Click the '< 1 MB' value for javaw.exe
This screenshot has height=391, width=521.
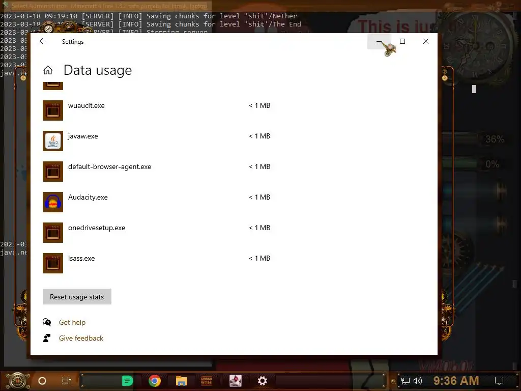pyautogui.click(x=259, y=136)
